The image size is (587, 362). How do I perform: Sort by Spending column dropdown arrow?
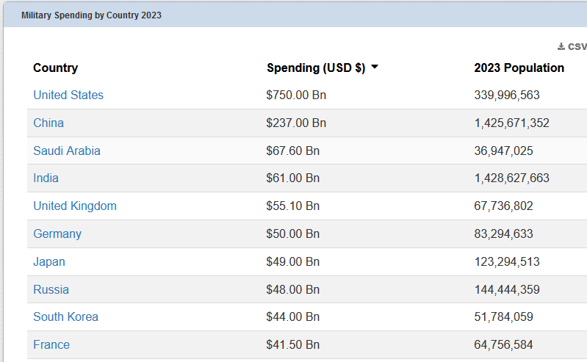[x=375, y=68]
